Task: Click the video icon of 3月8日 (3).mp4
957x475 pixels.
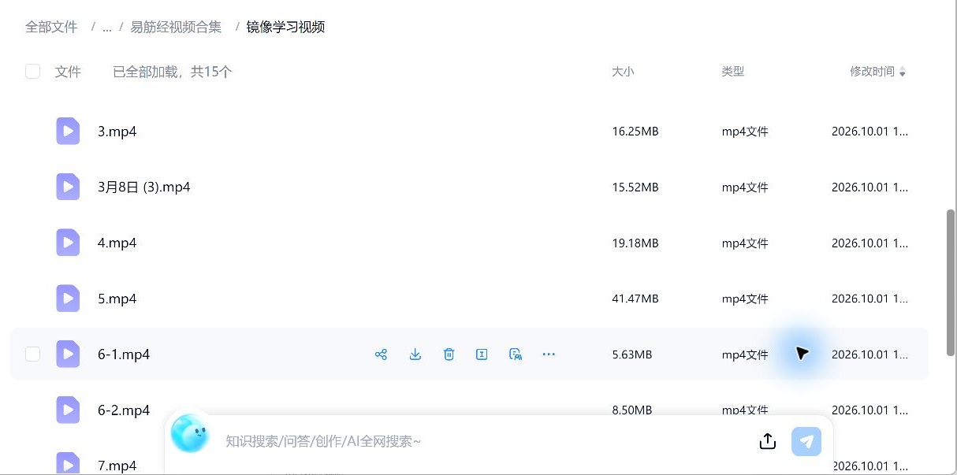Action: (68, 187)
